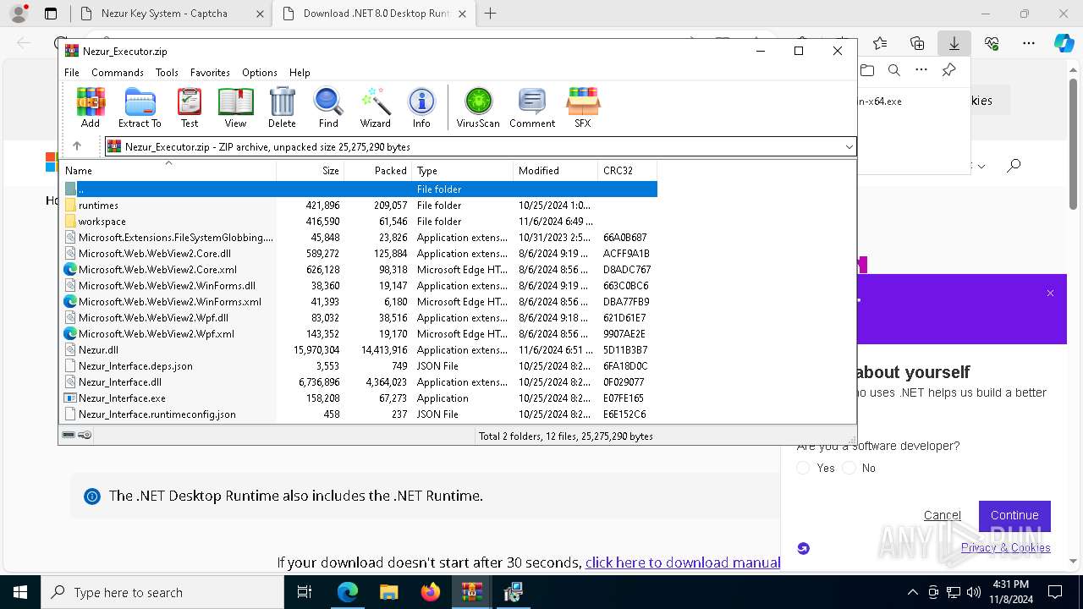Select the workspace folder row
Screen dimensions: 1083x609
coord(360,222)
